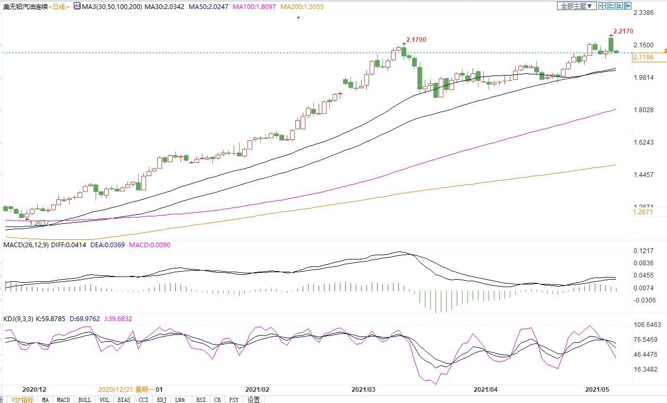Click the KDJ(9,3,3) panel label

coord(18,319)
